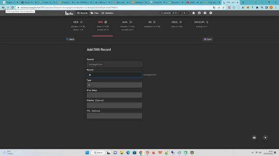Jump to top with arrow button
Viewport: 279px width, 156px height.
265,138
